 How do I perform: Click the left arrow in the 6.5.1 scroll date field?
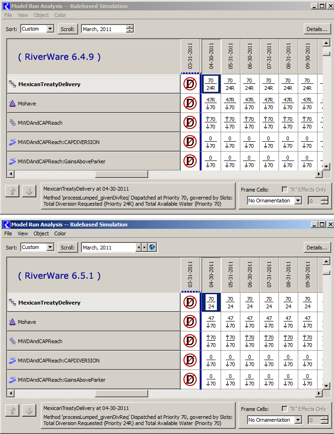[x=139, y=247]
